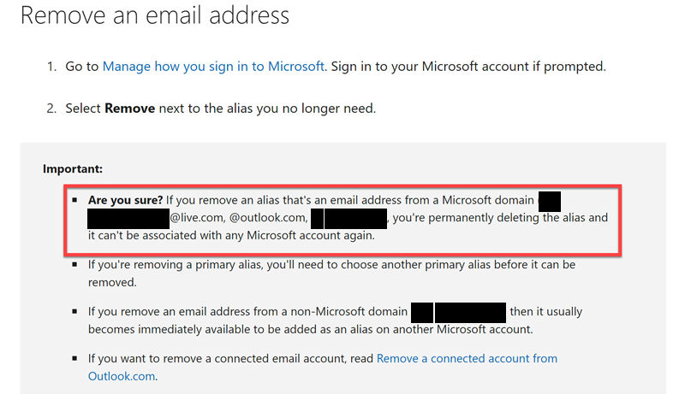Click the bold "Are you sure?" text
685x394 pixels.
point(126,201)
